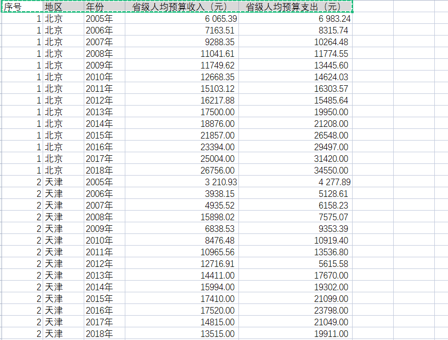Click the cell with value 31420.00
The width and height of the screenshot is (448, 340).
click(x=295, y=158)
